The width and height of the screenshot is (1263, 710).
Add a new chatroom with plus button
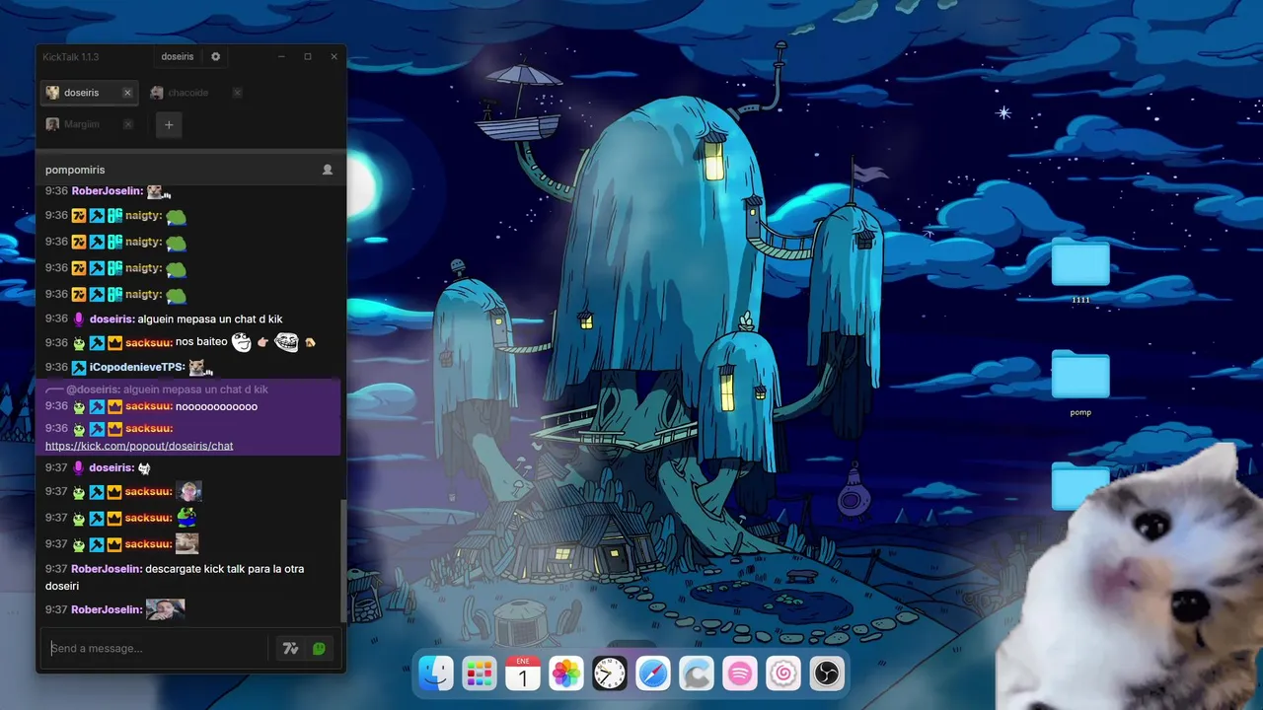coord(169,124)
